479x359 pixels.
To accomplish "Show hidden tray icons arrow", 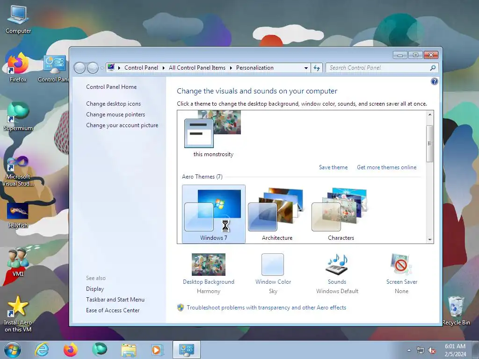I will 409,350.
